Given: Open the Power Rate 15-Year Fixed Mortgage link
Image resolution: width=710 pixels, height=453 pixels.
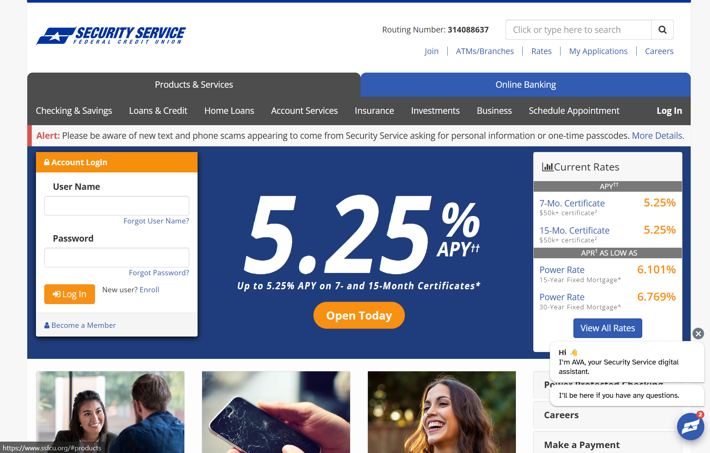Looking at the screenshot, I should click(x=562, y=270).
